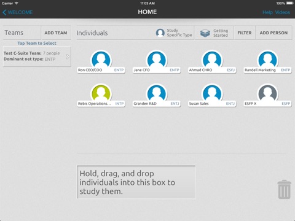Open the Videos link

point(283,12)
